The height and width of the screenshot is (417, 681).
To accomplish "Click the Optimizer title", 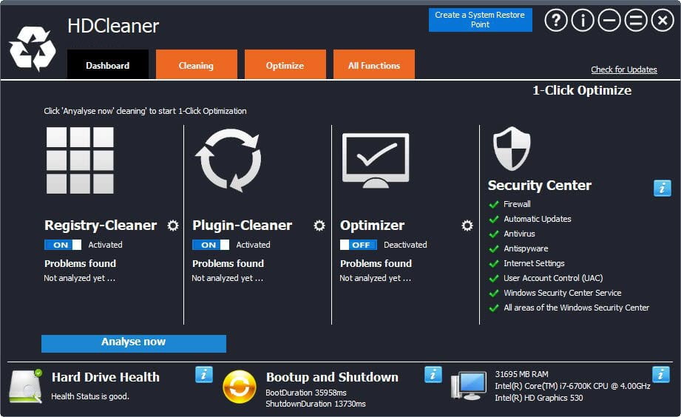I will click(x=372, y=226).
